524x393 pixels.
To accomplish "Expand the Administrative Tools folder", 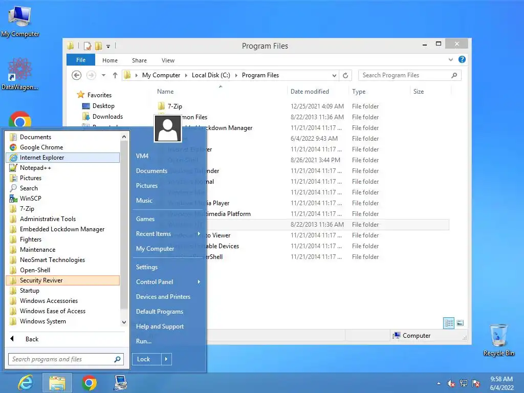I will 63,219.
